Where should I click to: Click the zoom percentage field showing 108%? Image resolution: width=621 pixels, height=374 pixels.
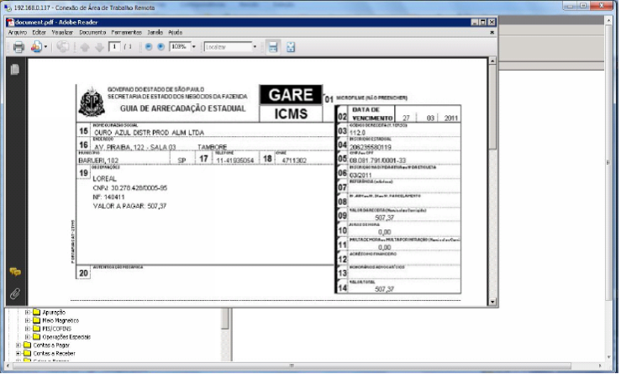(x=180, y=47)
